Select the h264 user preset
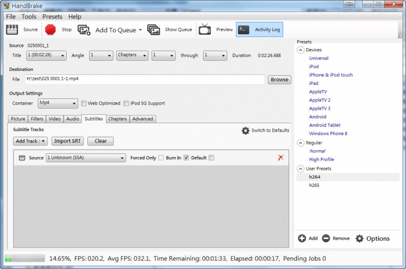406x269 pixels. pyautogui.click(x=347, y=177)
